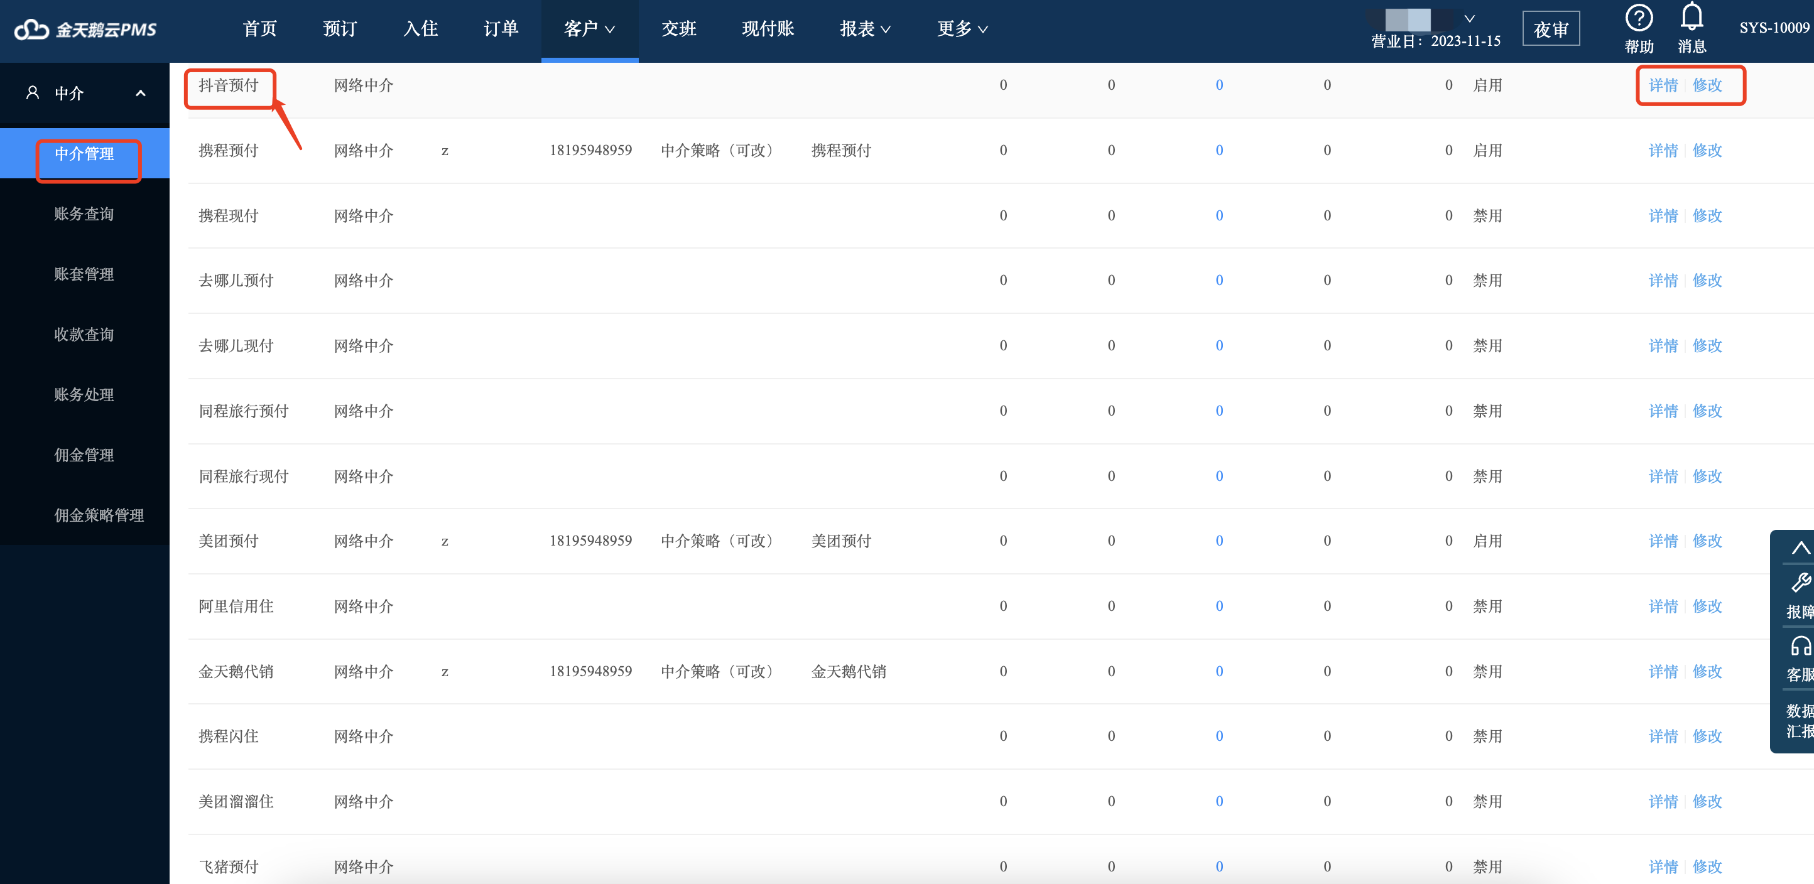Open the 预订 menu

tap(340, 29)
